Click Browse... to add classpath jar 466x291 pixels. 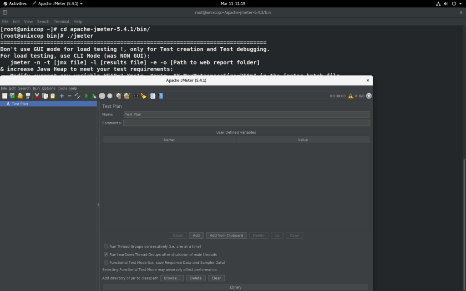pos(172,278)
